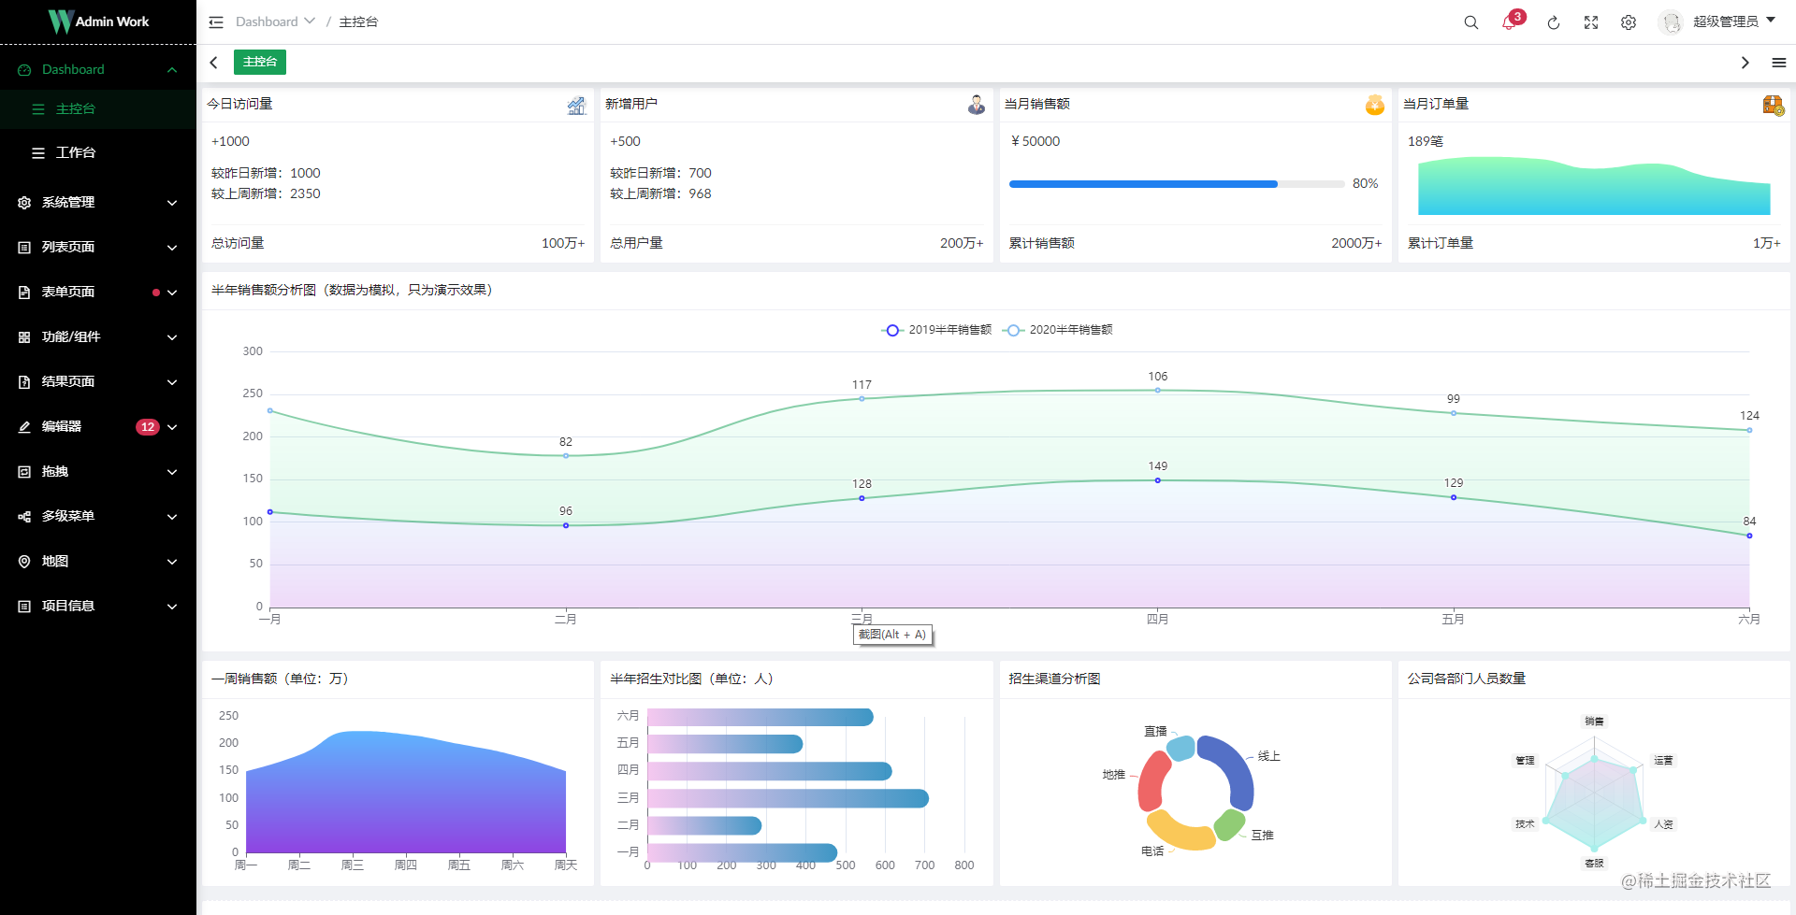Open the settings gear
The image size is (1796, 915).
coord(1629,21)
